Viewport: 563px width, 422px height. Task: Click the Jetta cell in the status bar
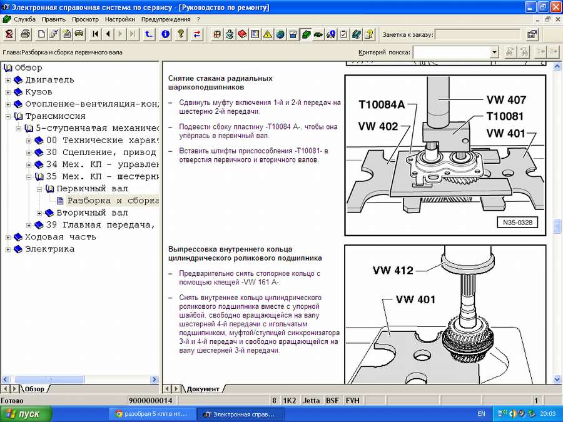coord(311,401)
